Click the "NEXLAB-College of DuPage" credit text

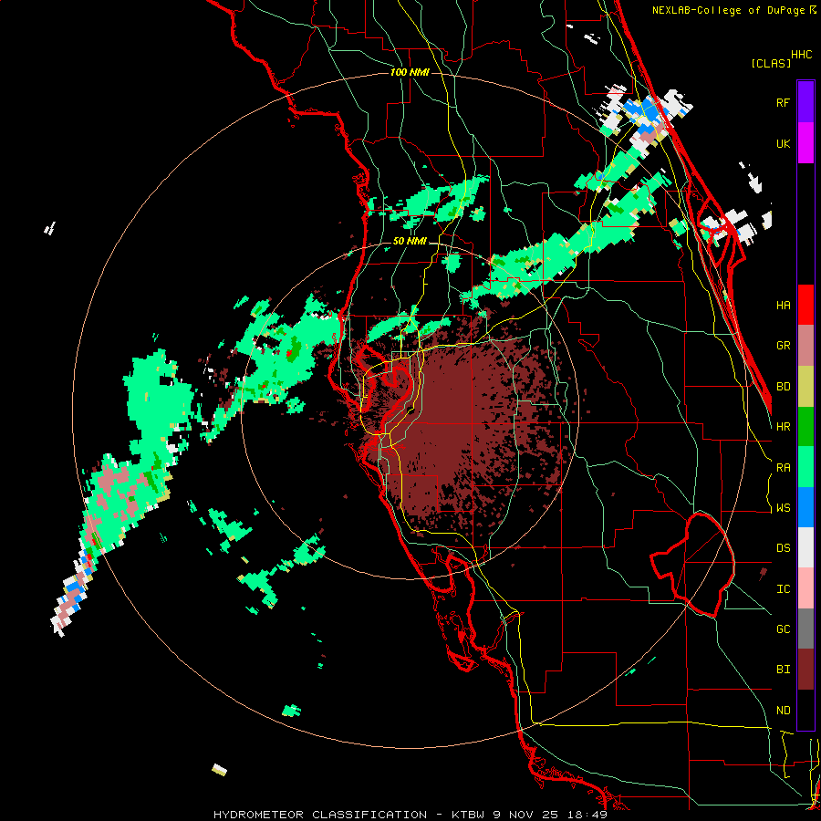pyautogui.click(x=728, y=10)
